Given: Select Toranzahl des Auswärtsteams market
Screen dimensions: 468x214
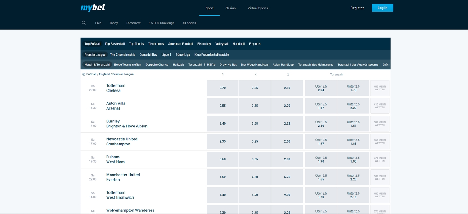Looking at the screenshot, I should 358,65.
